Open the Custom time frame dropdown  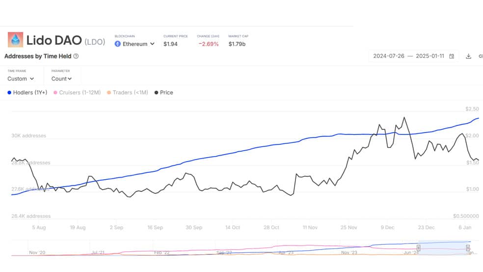[21, 79]
